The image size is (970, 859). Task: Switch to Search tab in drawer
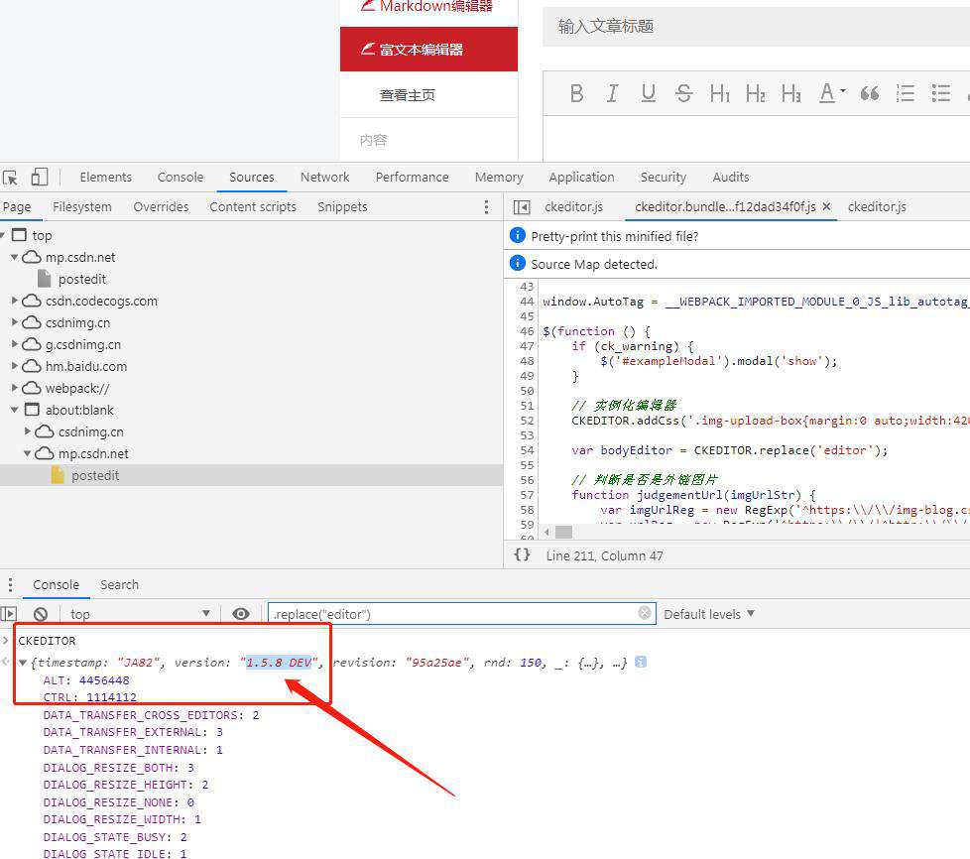[x=119, y=585]
